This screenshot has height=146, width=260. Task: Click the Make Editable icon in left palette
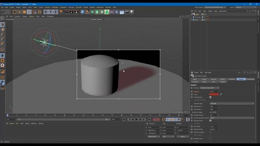(x=2, y=18)
